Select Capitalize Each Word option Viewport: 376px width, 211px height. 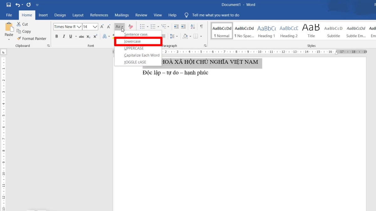pos(138,55)
